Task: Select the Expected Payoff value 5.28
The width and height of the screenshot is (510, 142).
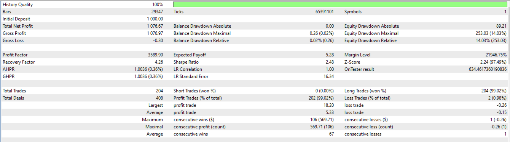Action: 330,55
